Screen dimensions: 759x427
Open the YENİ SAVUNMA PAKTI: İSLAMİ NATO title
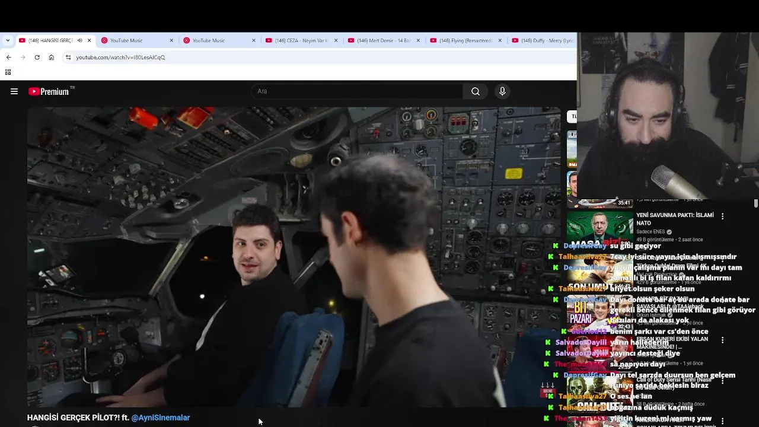(675, 219)
